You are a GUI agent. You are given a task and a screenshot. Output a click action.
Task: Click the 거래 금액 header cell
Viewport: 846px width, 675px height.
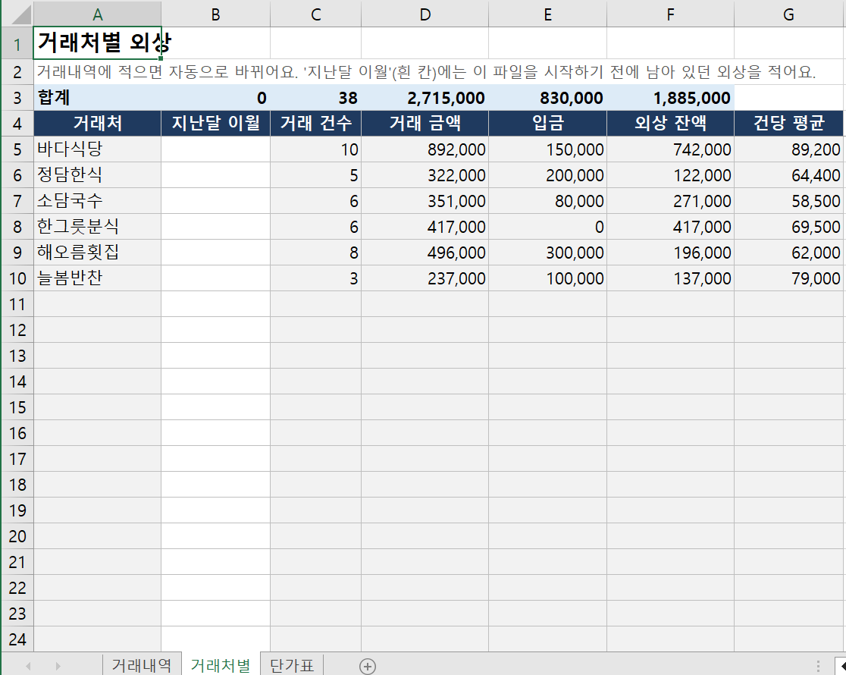[425, 123]
